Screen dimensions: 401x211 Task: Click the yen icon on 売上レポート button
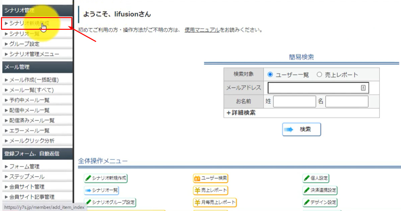click(197, 190)
